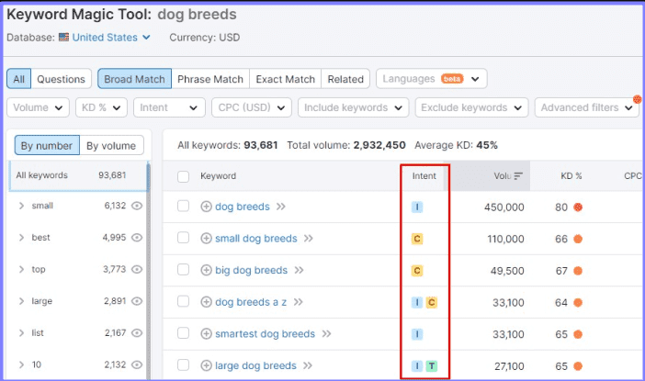Toggle eye icon for 'large' group
This screenshot has width=645, height=381.
[x=137, y=301]
